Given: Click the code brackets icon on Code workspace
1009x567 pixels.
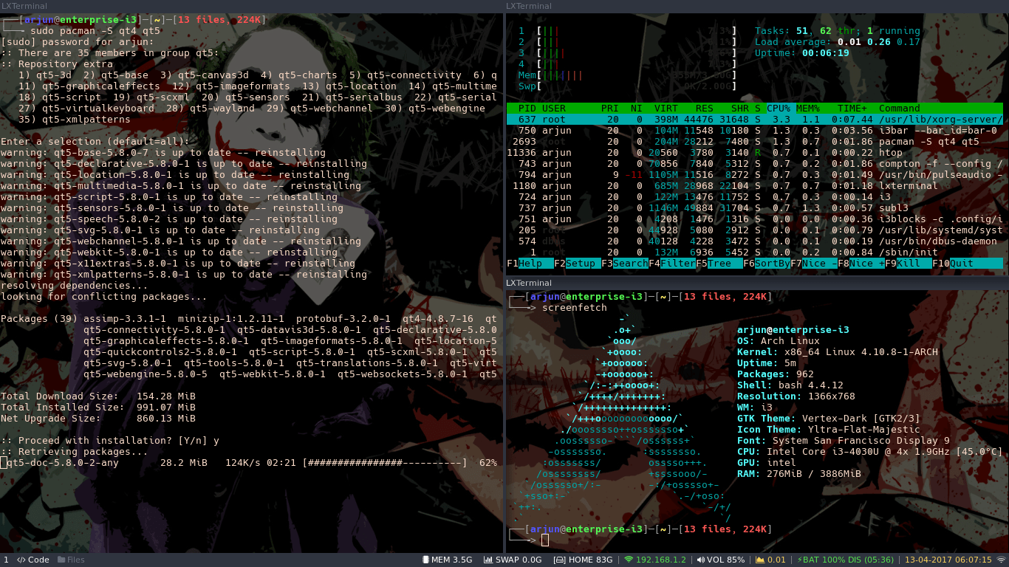Looking at the screenshot, I should coord(21,560).
